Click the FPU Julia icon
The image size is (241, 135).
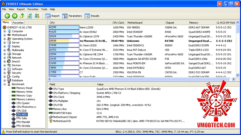coord(13,118)
